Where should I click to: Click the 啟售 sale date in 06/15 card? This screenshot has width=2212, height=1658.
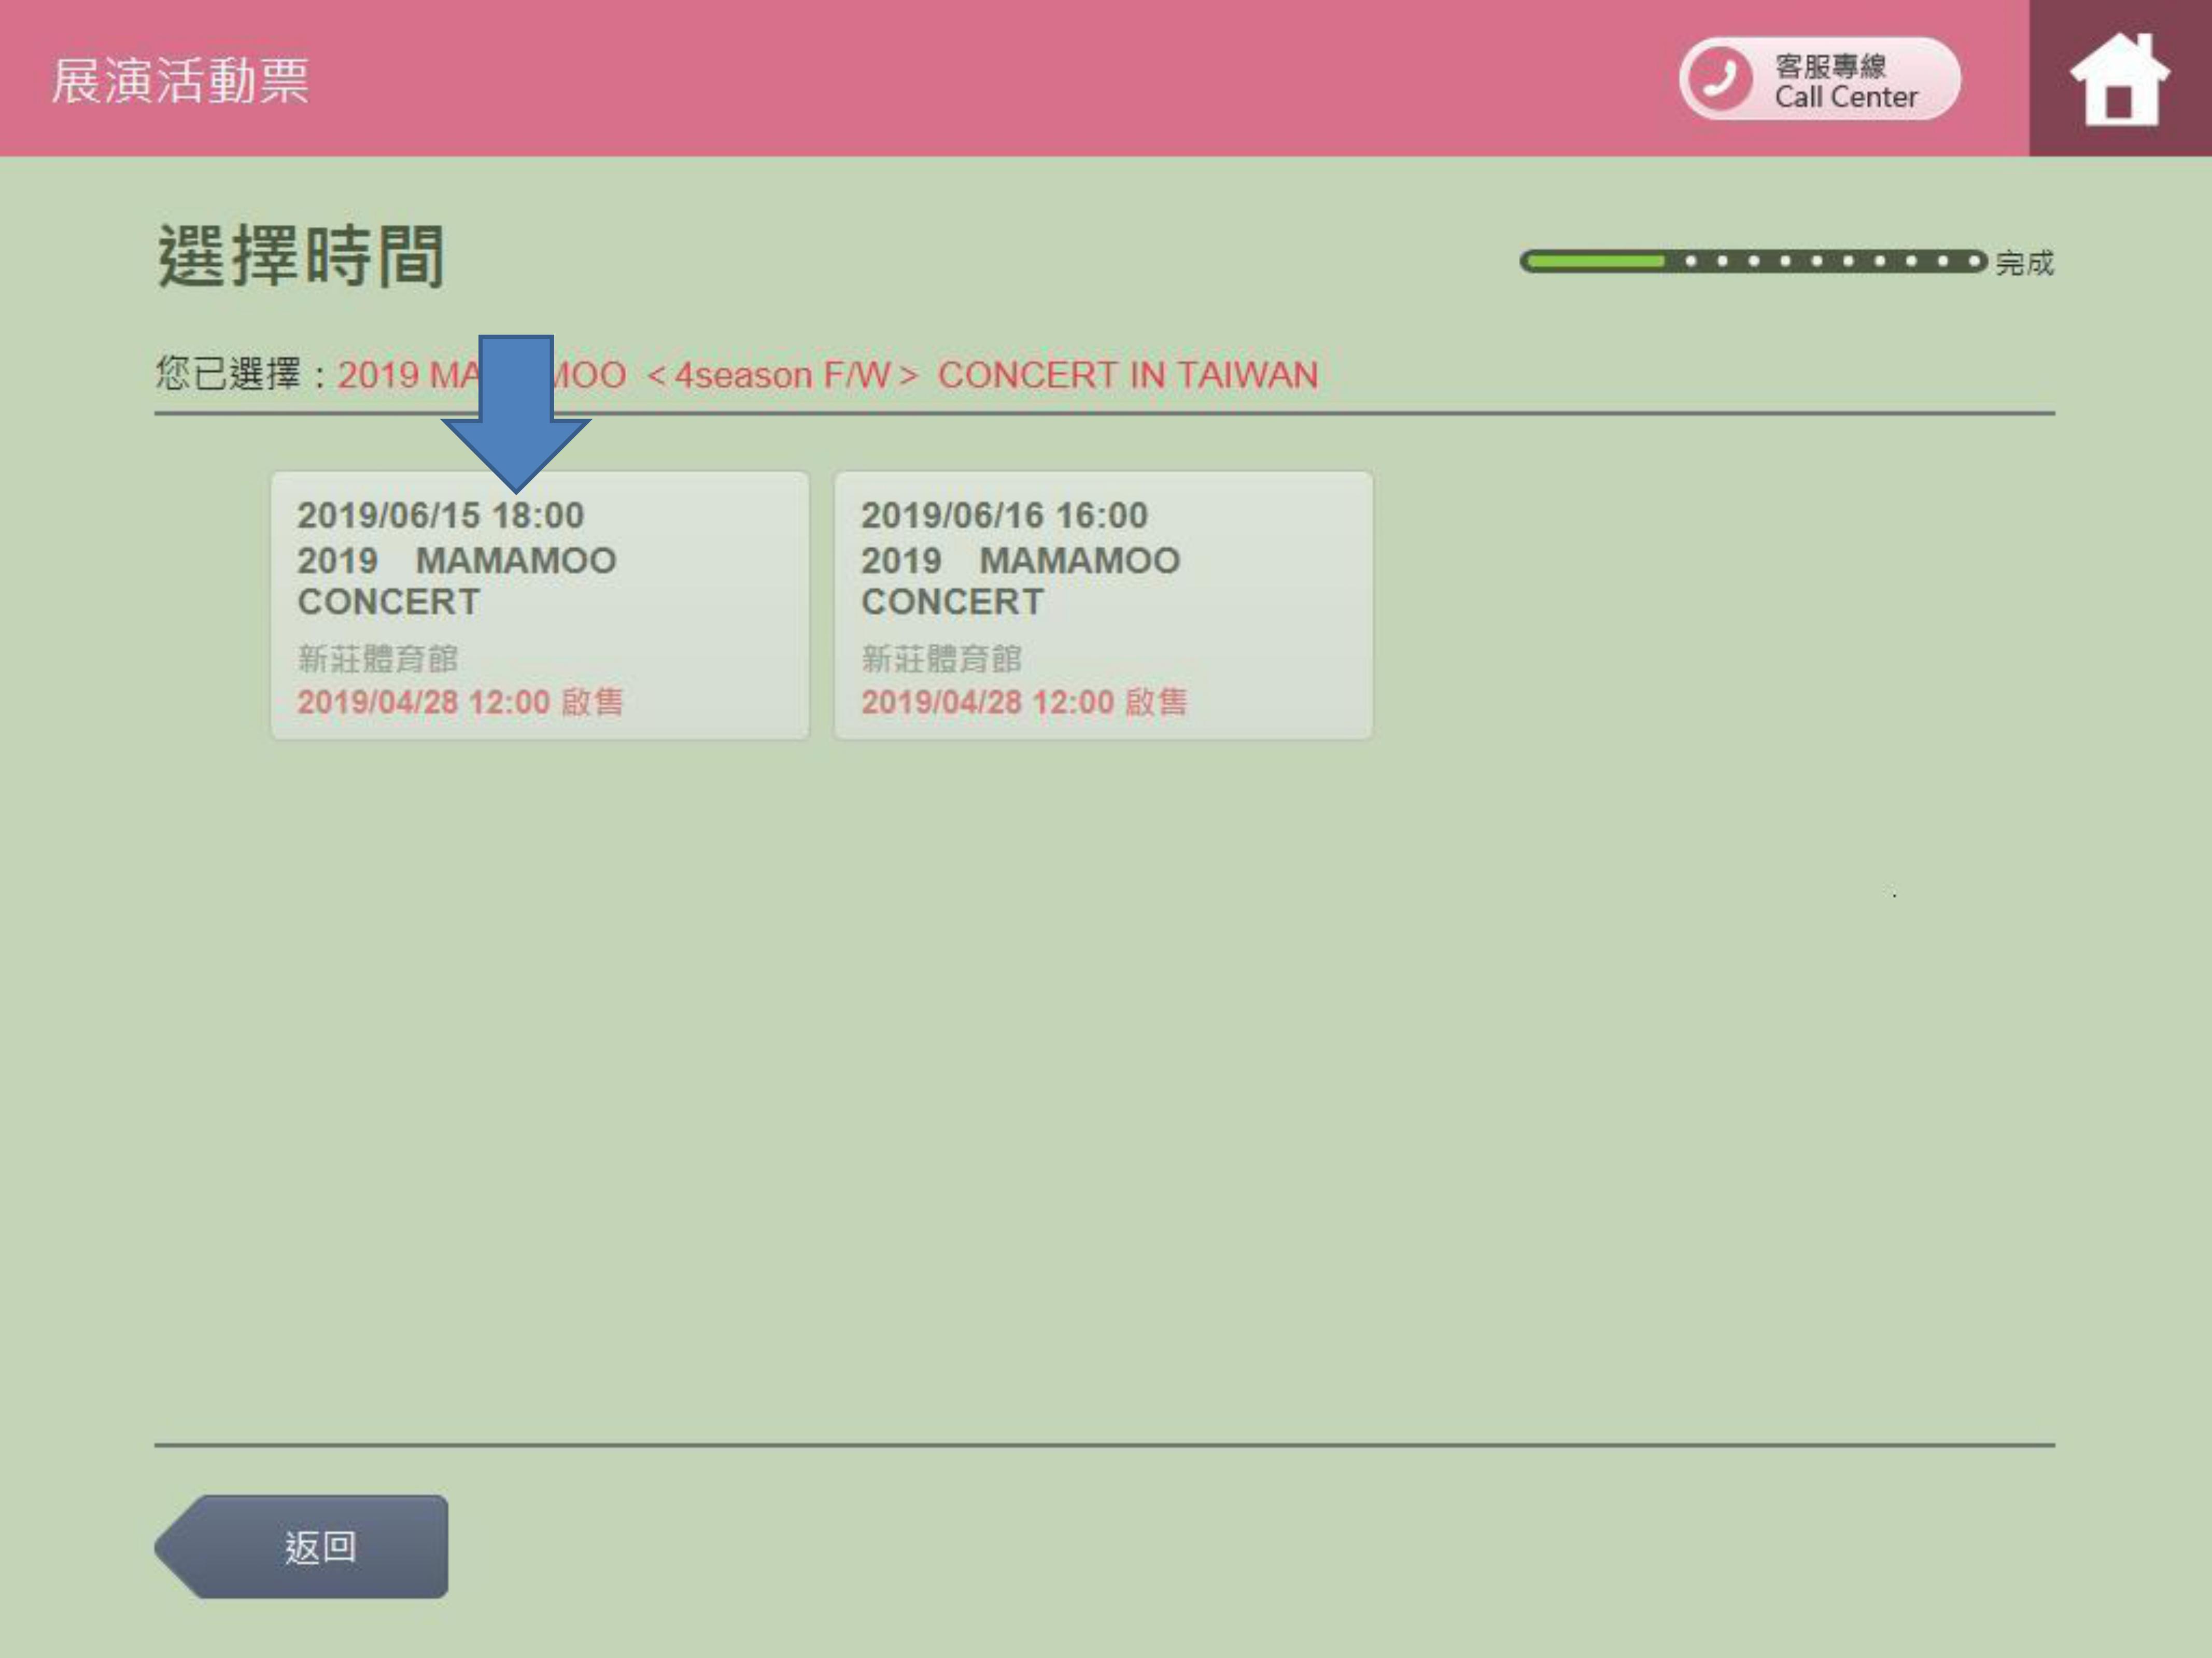460,702
